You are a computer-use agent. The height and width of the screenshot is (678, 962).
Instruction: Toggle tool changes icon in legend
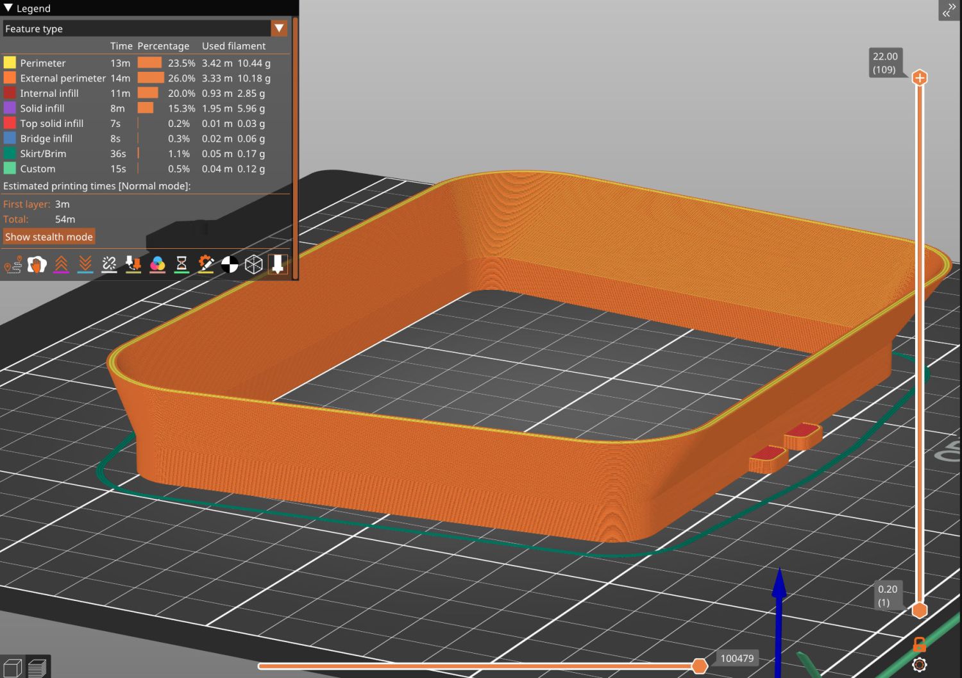(x=133, y=264)
